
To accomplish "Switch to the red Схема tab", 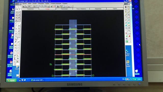I will [47, 9].
